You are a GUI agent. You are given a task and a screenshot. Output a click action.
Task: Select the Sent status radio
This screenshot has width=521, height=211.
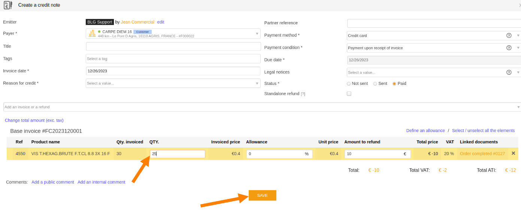[x=375, y=84]
